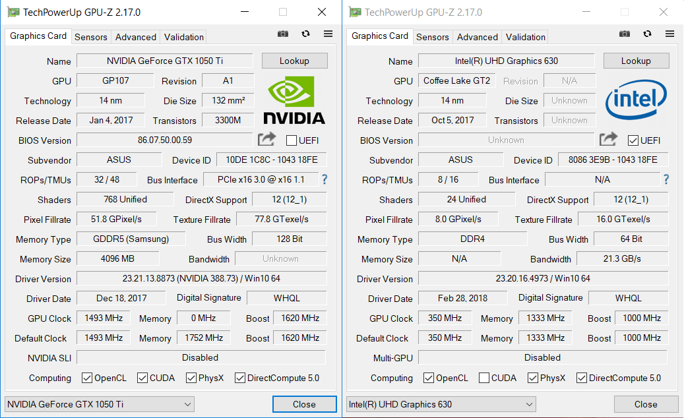Toggle UEFI checkbox in Intel window

pyautogui.click(x=633, y=140)
